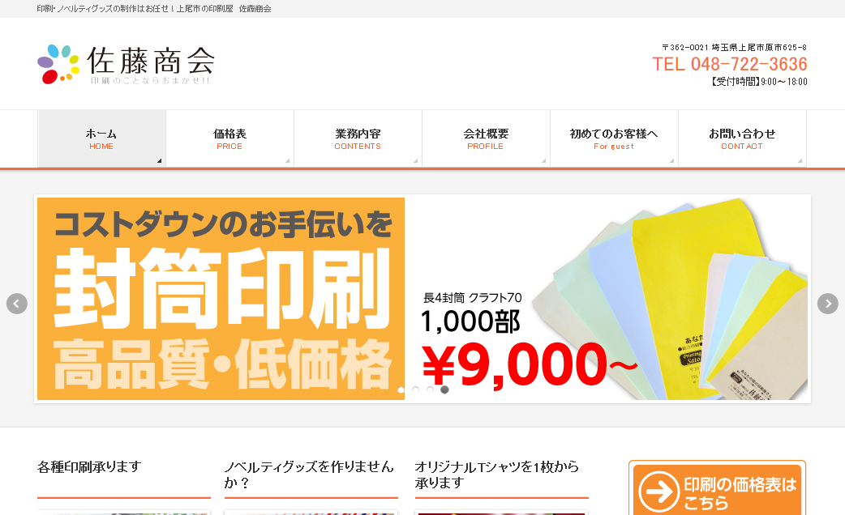
Task: Click the previous slide arrow on the carousel
Action: tap(17, 304)
